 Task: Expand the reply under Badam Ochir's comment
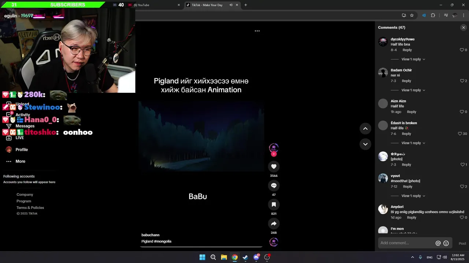click(x=413, y=90)
